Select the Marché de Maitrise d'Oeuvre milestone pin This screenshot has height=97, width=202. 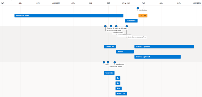point(105,26)
